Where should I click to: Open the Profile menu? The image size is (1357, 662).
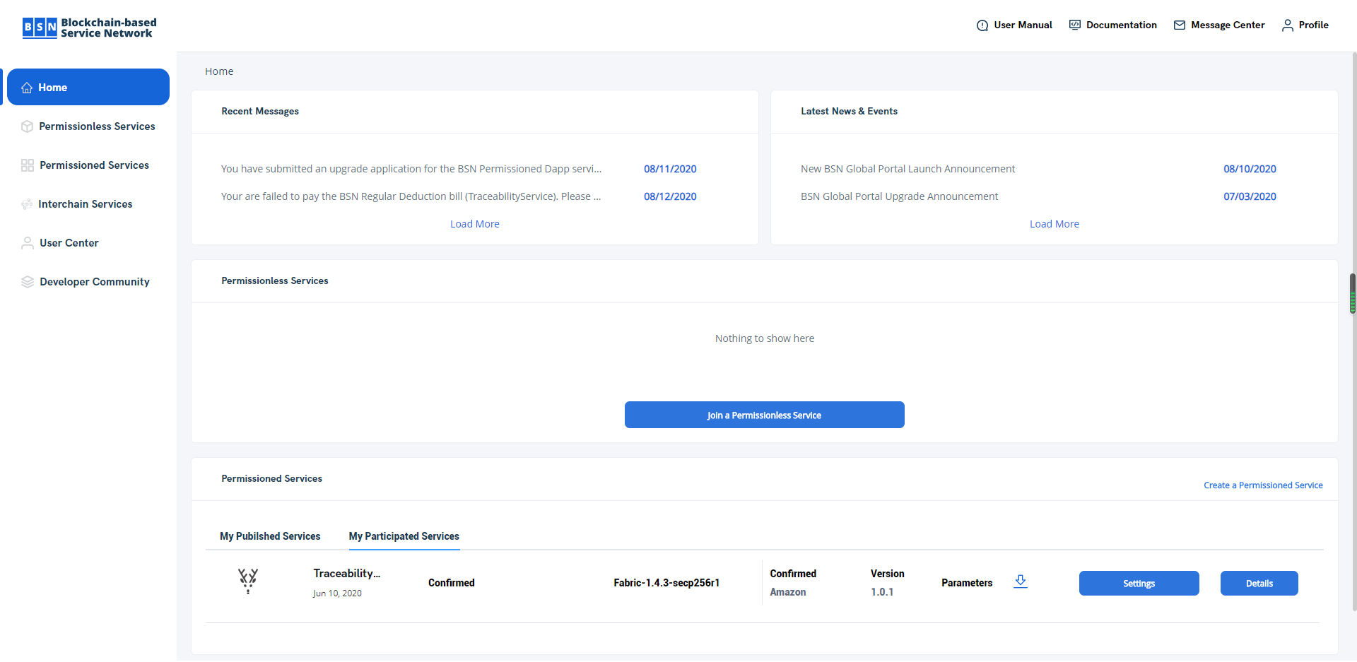point(1305,25)
